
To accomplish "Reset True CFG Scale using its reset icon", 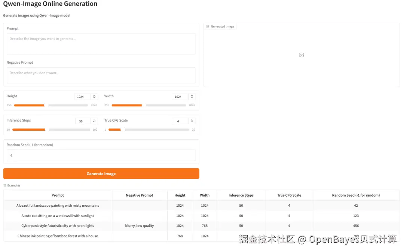I will tap(192, 121).
